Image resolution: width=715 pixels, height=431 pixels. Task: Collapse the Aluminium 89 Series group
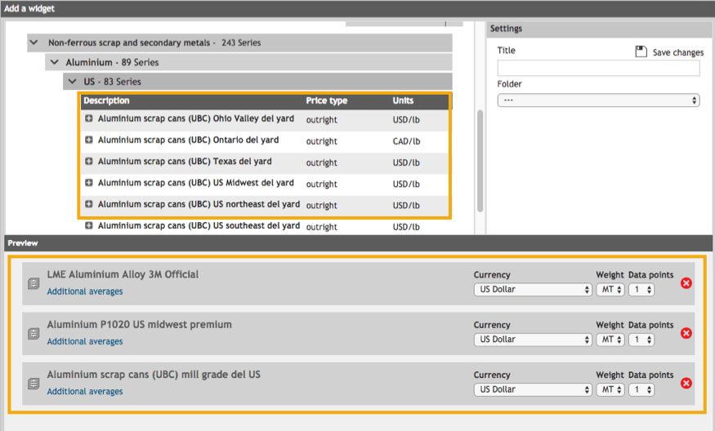(54, 62)
